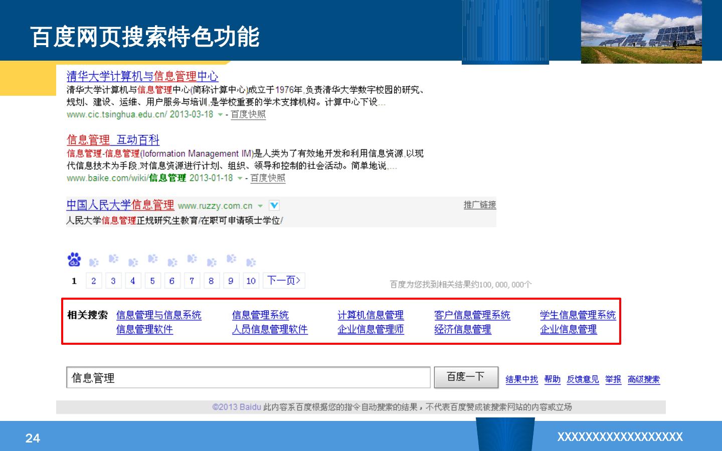Click the result count text 百度为您找到相关结果约100,000,000个
Viewport: 722px width, 451px height.
point(461,285)
